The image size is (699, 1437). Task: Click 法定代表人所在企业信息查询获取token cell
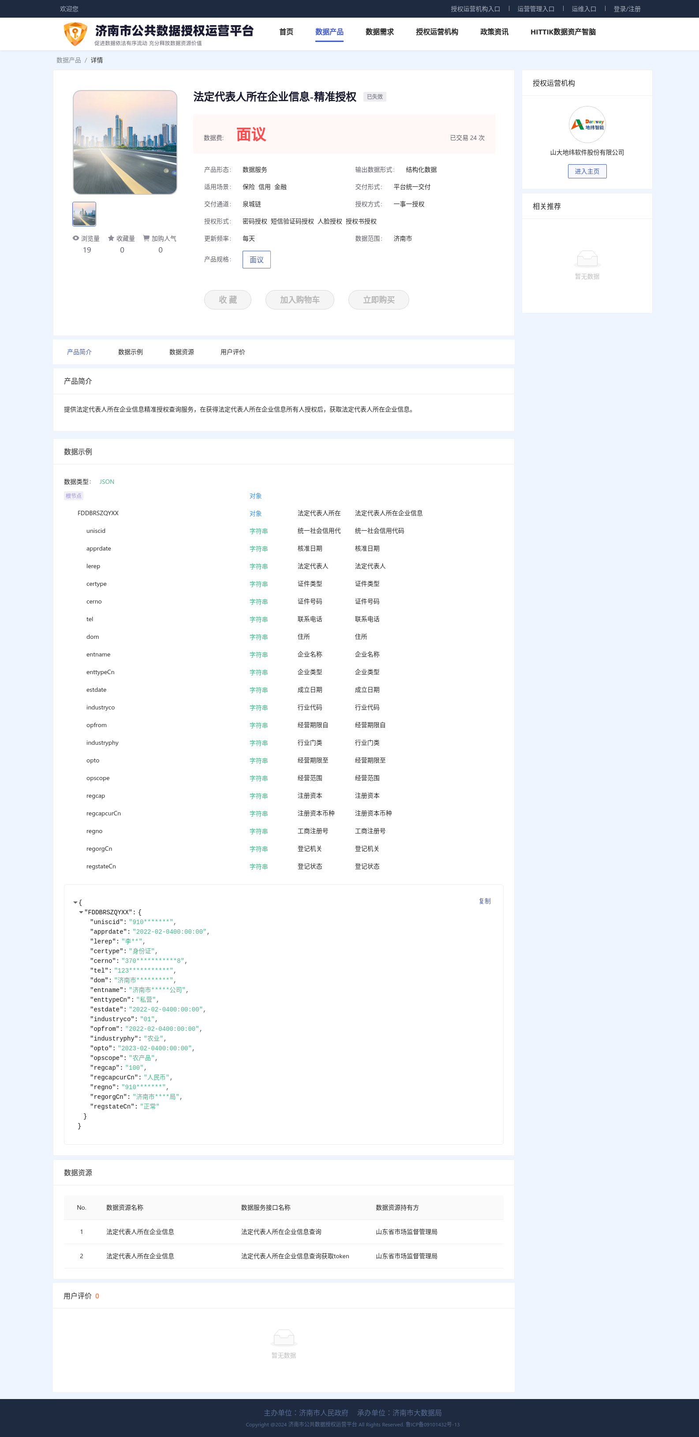(x=295, y=1256)
